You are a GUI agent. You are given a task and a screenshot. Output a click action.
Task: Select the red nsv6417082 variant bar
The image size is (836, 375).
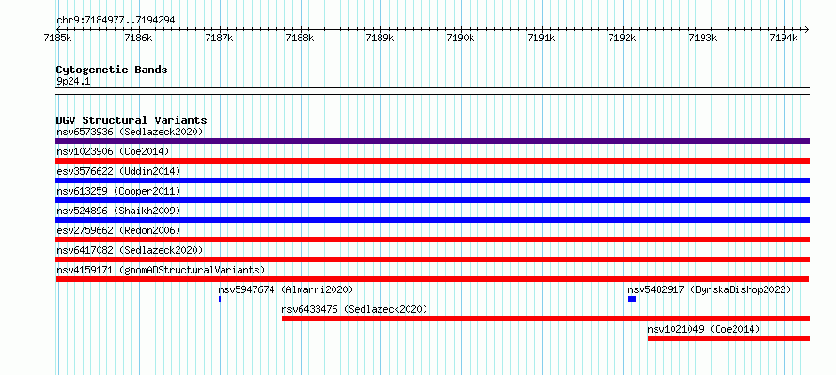[x=432, y=259]
